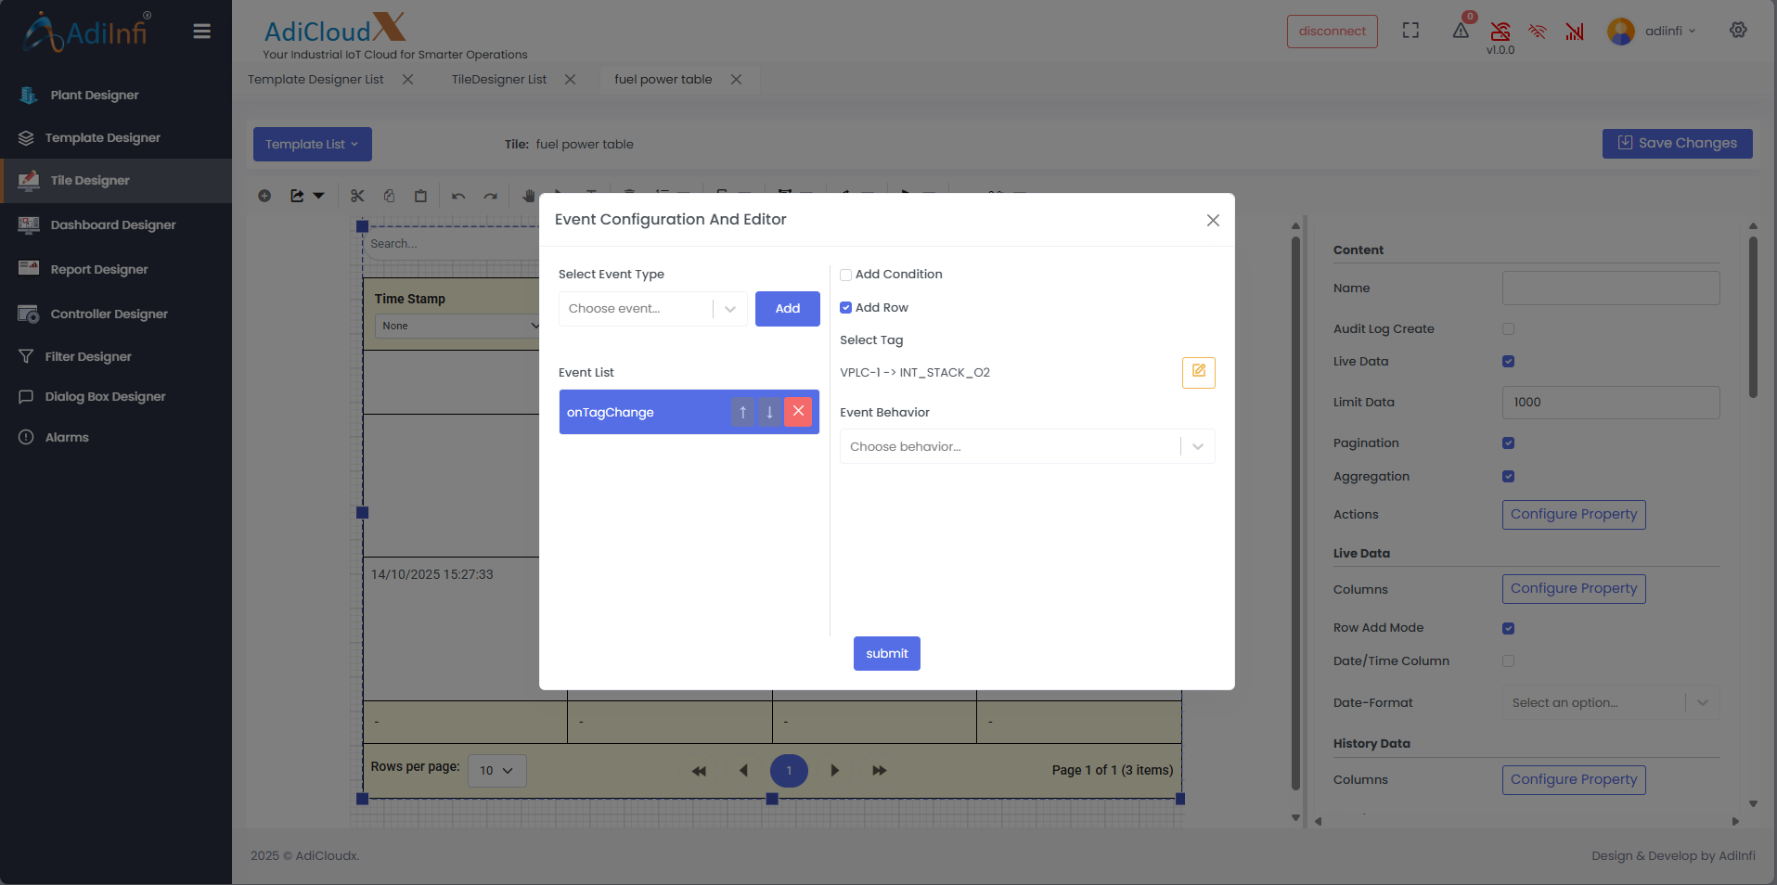This screenshot has width=1777, height=885.
Task: Open Dashboard Designer in sidebar
Action: click(112, 224)
